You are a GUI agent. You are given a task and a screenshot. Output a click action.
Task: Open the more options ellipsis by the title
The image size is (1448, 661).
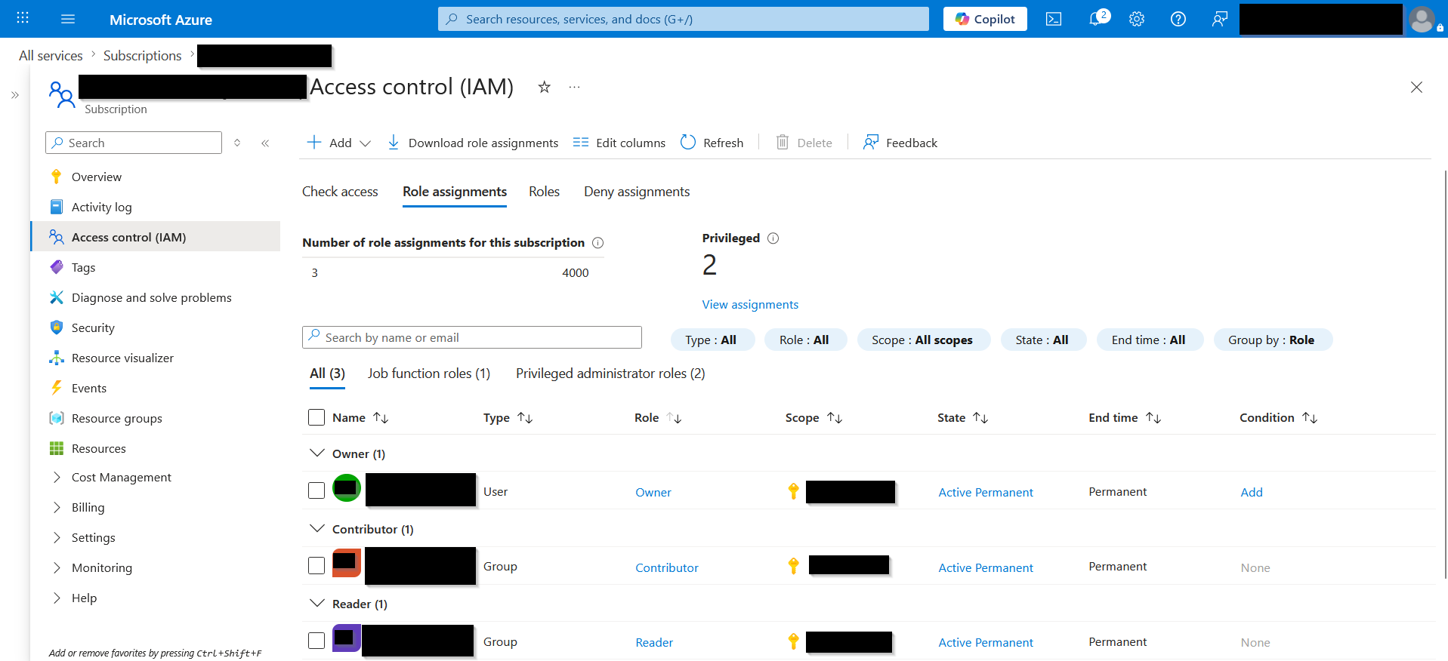(x=575, y=87)
